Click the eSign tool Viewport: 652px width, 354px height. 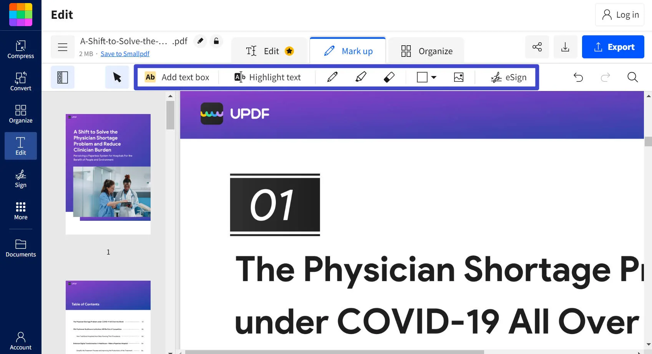click(x=509, y=77)
